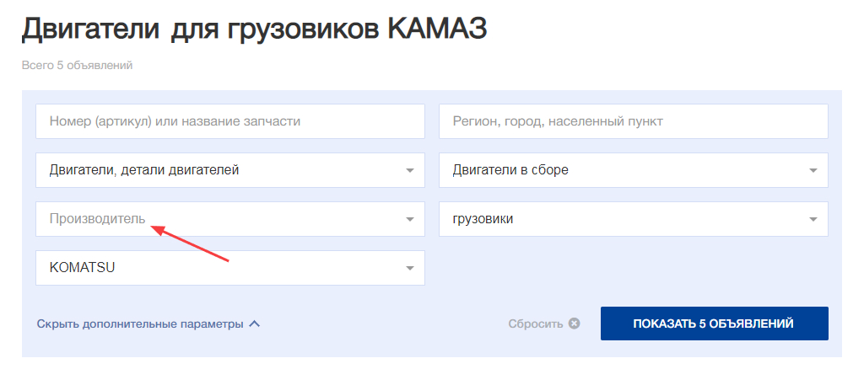Click the caret arrow in the грузовики dropdown
The width and height of the screenshot is (864, 369).
point(813,219)
